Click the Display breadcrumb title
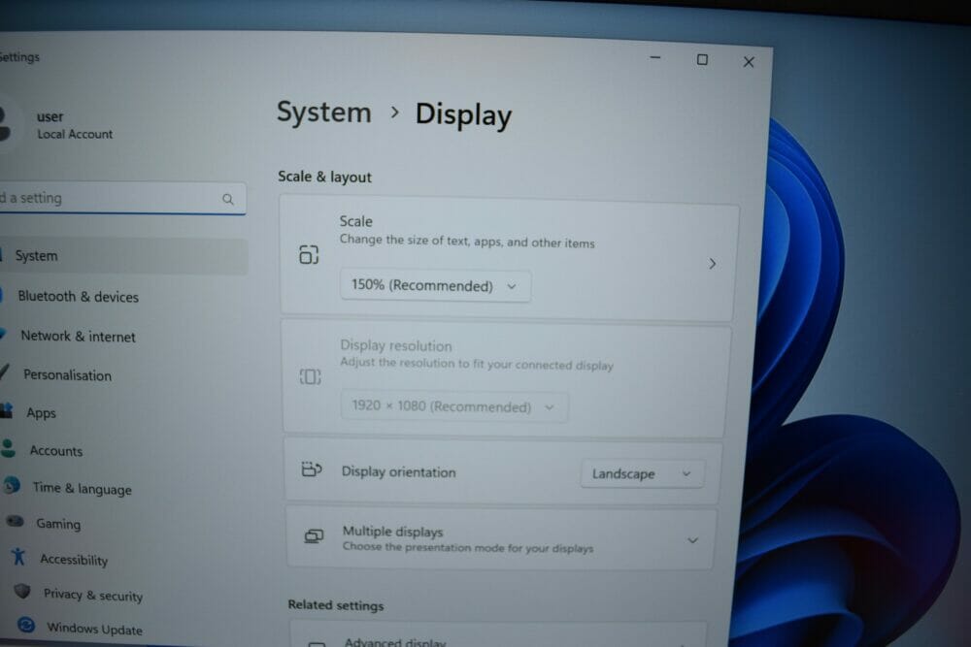 463,115
